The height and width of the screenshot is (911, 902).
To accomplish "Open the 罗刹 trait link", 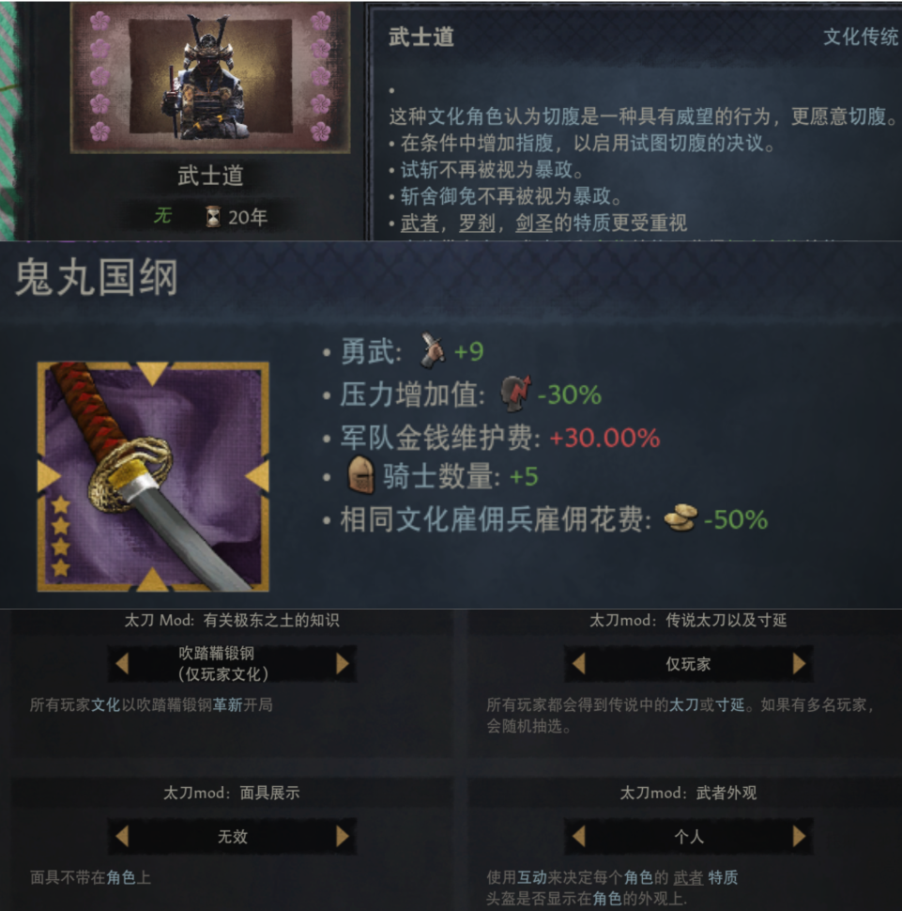I will tap(477, 223).
